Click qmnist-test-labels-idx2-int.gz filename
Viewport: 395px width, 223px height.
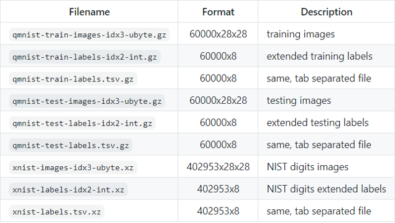82,123
